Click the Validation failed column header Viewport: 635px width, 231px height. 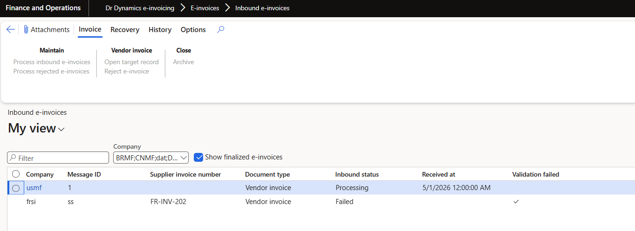coord(535,174)
